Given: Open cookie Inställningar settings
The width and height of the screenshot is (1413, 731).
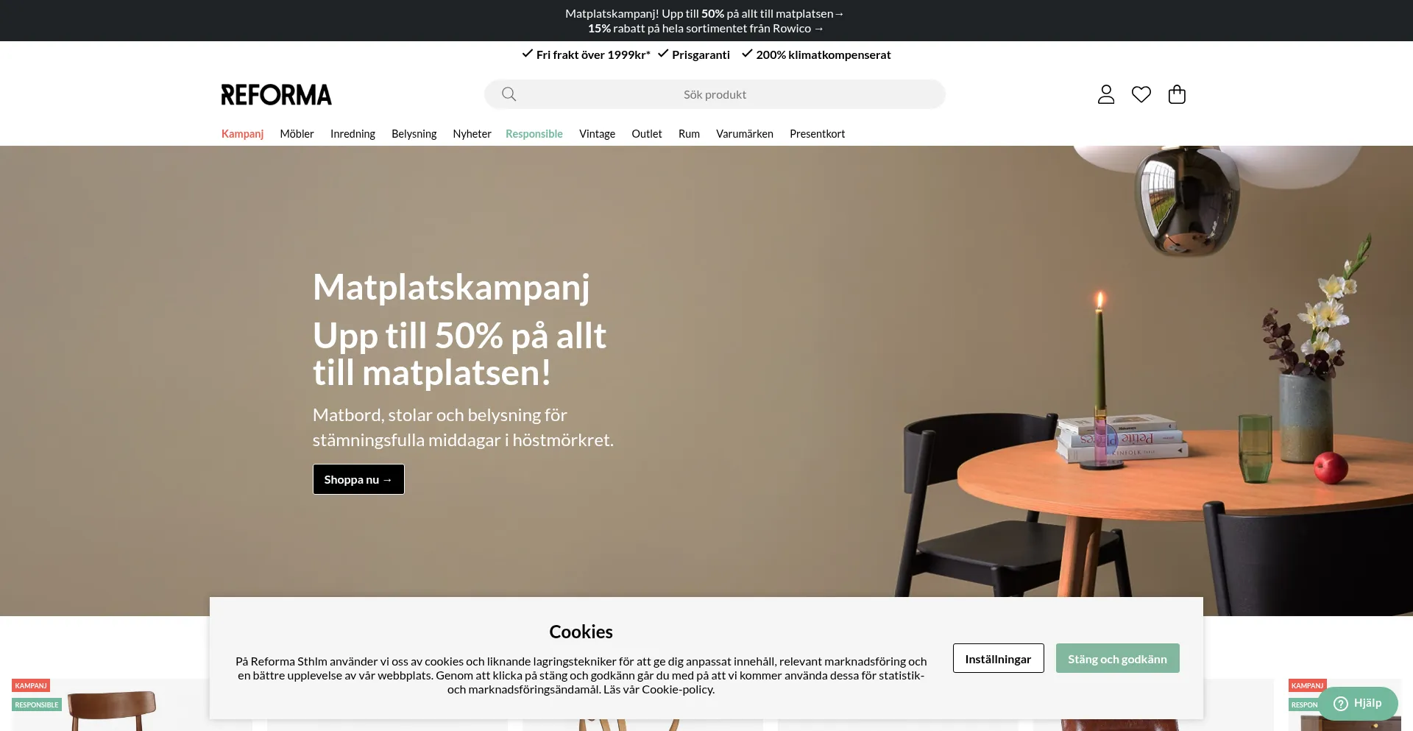Looking at the screenshot, I should 998,658.
